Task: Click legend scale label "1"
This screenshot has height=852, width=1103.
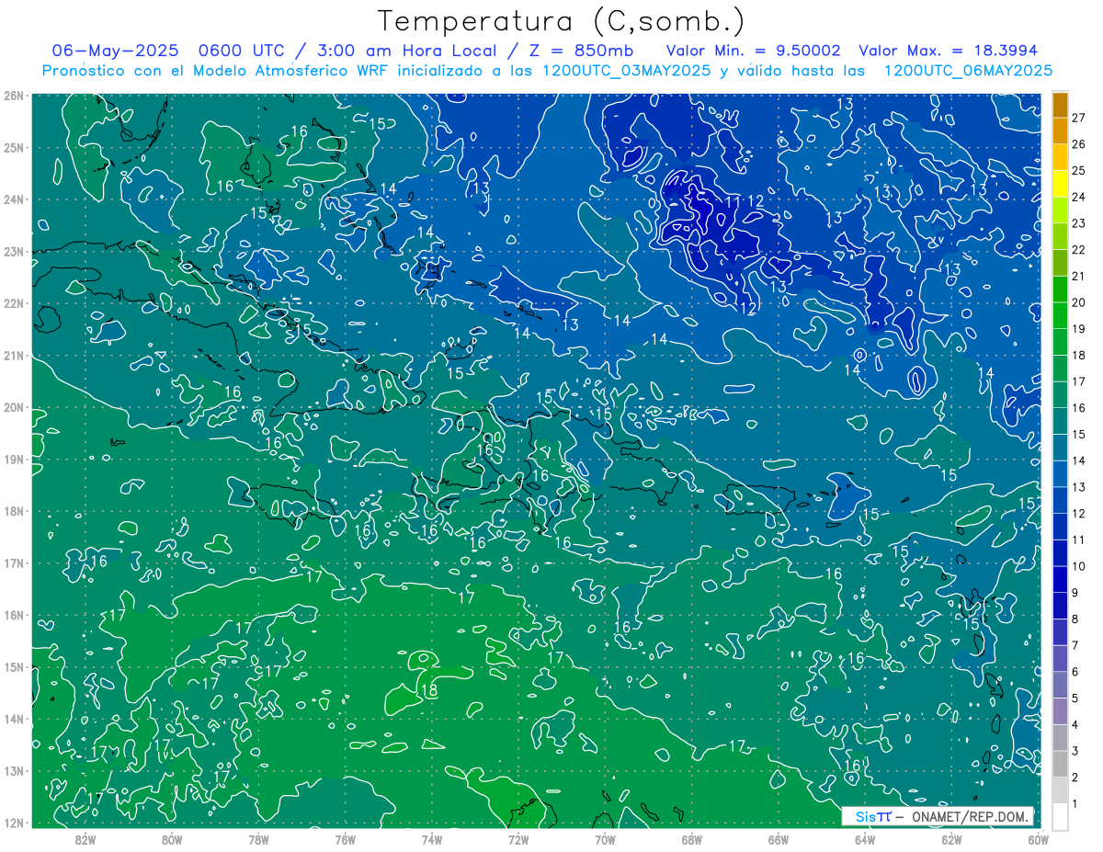Action: click(x=1075, y=804)
